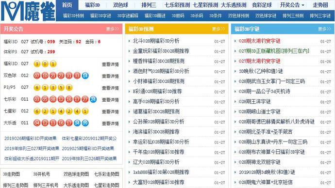Open 体彩超级大乐透2019011期开 link
Image resolution: width=335 pixels, height=188 pixels.
[32, 158]
